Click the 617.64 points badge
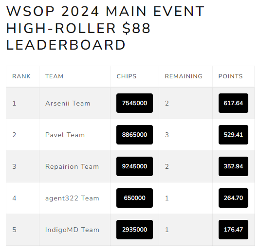The image size is (259, 252). pyautogui.click(x=233, y=103)
